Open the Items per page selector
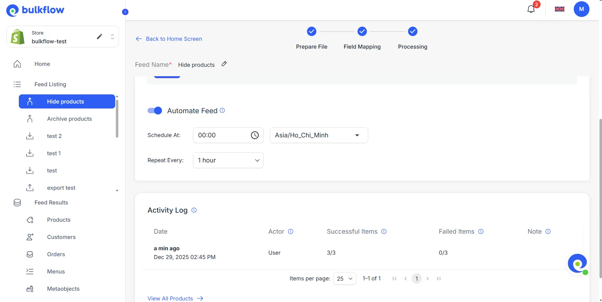602x302 pixels. tap(344, 278)
